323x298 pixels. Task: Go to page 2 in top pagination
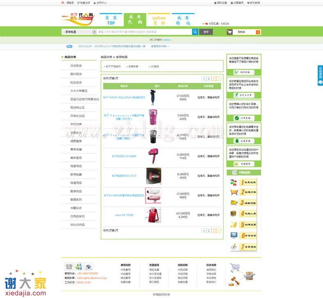click(214, 78)
